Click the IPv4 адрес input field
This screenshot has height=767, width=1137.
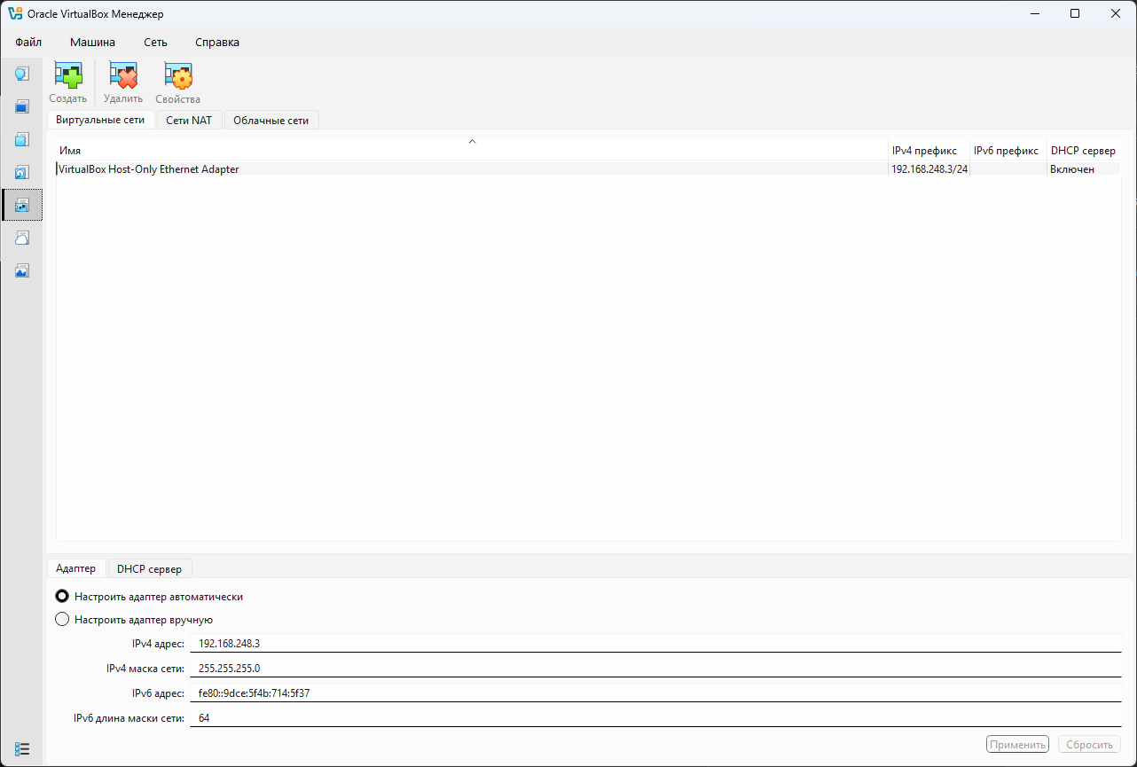(656, 644)
